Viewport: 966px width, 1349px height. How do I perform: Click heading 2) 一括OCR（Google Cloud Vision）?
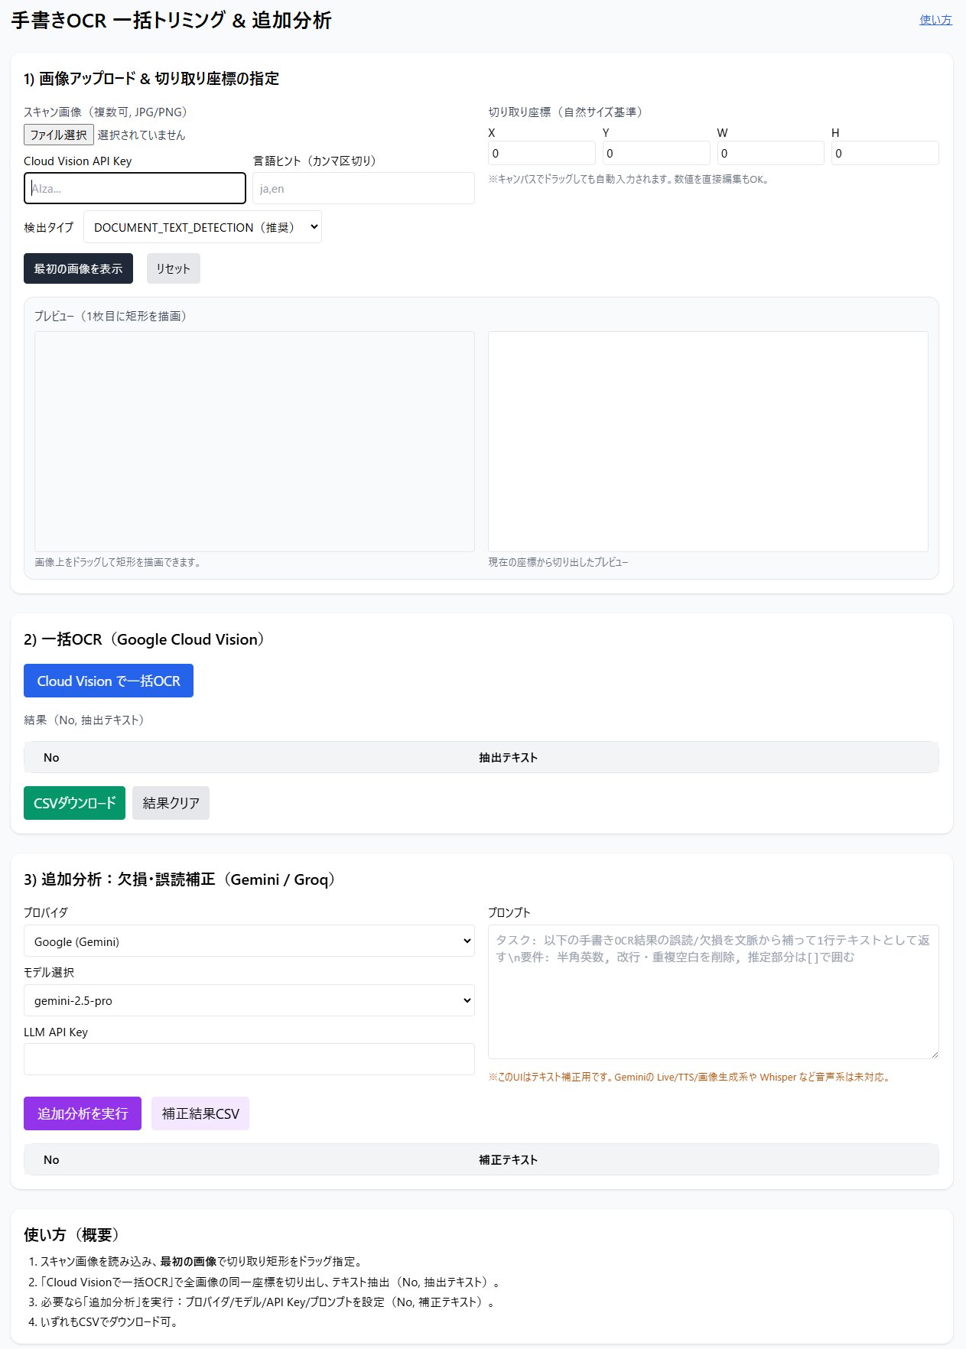[x=145, y=639]
